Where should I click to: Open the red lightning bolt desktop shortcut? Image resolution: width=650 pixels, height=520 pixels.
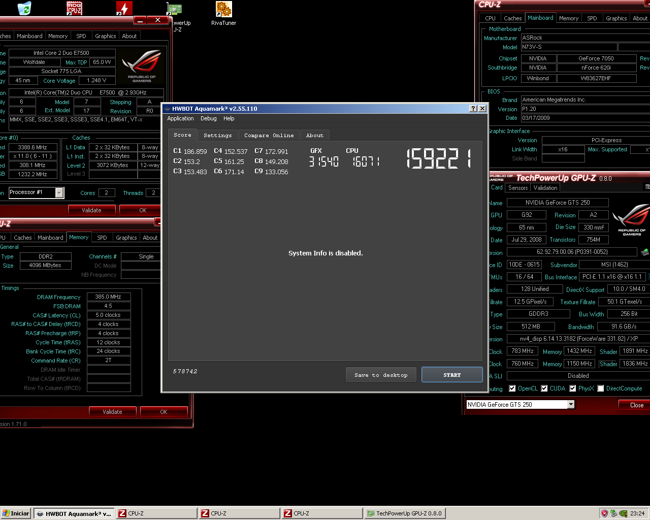click(124, 8)
